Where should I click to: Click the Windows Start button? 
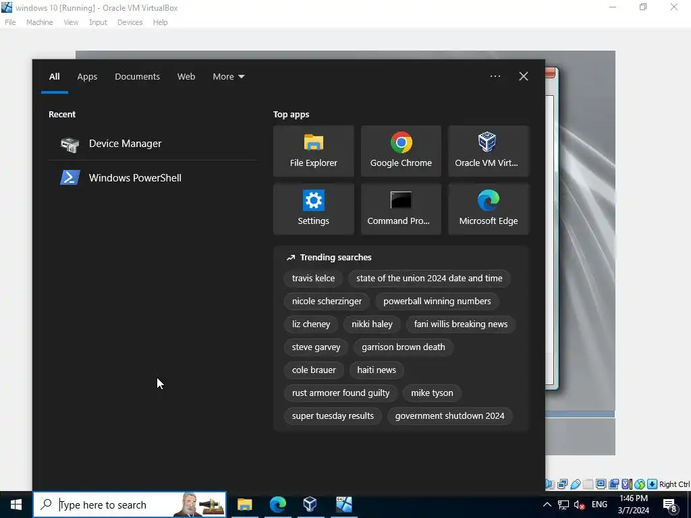(16, 505)
